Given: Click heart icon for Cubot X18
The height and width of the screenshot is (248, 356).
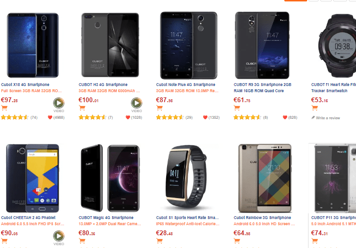Looking at the screenshot, I should pos(49,117).
